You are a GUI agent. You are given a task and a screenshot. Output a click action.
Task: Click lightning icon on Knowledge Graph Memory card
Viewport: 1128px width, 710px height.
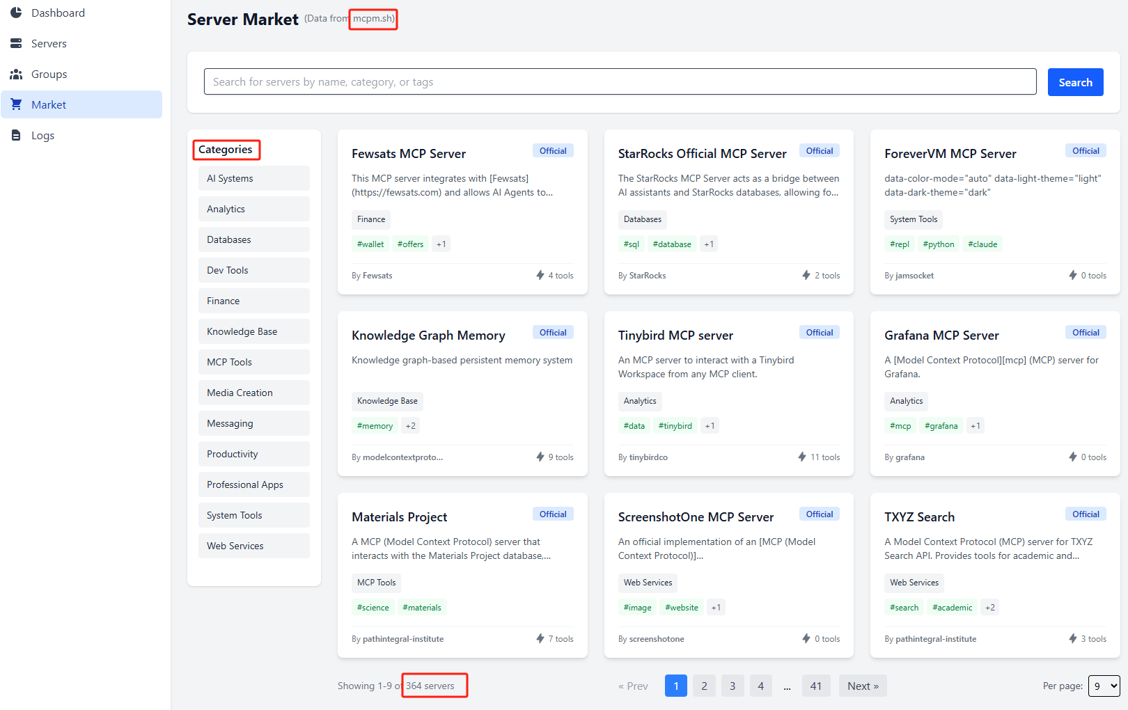click(540, 457)
